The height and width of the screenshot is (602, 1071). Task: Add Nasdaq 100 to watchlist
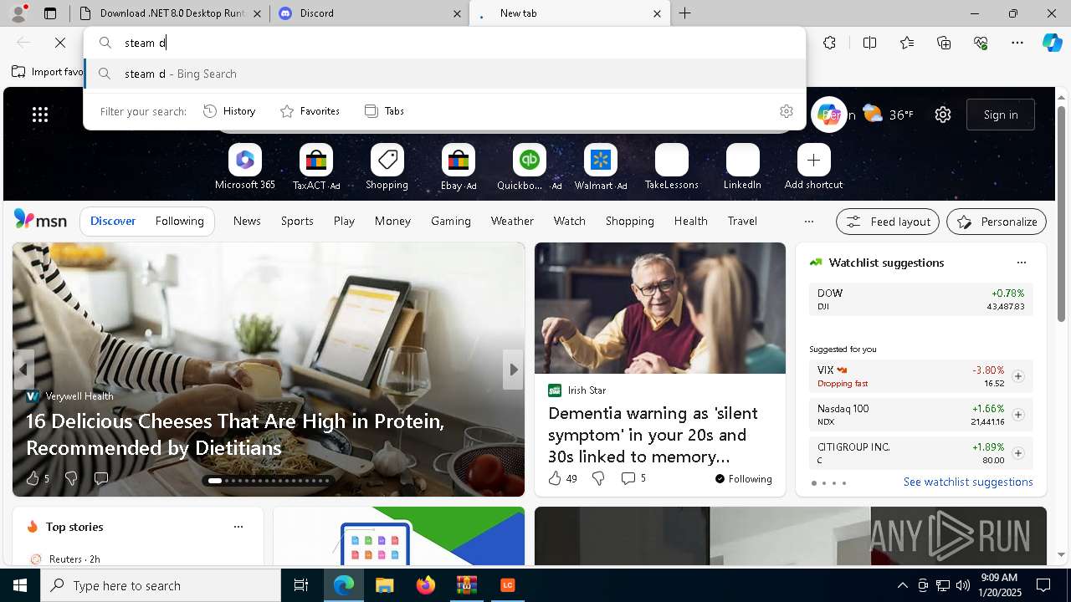[1018, 415]
